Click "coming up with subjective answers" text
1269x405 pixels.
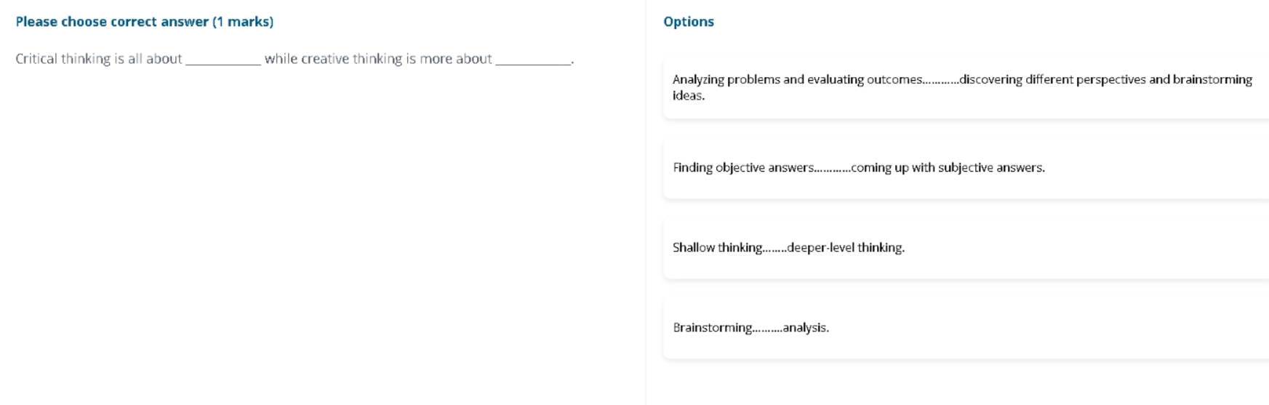946,167
